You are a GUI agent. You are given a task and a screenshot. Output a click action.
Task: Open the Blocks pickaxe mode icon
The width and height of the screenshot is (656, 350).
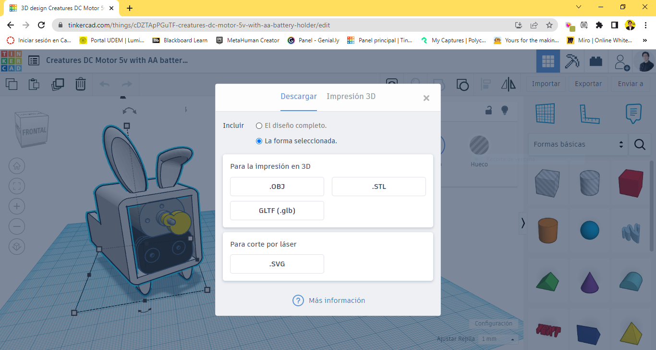[x=572, y=61]
